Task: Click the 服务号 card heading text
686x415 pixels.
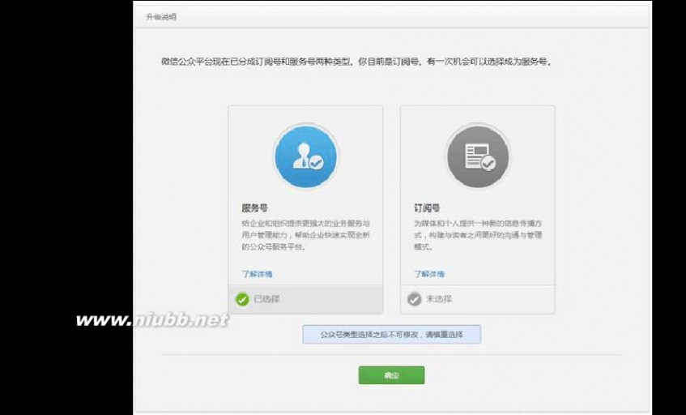Action: (x=254, y=208)
